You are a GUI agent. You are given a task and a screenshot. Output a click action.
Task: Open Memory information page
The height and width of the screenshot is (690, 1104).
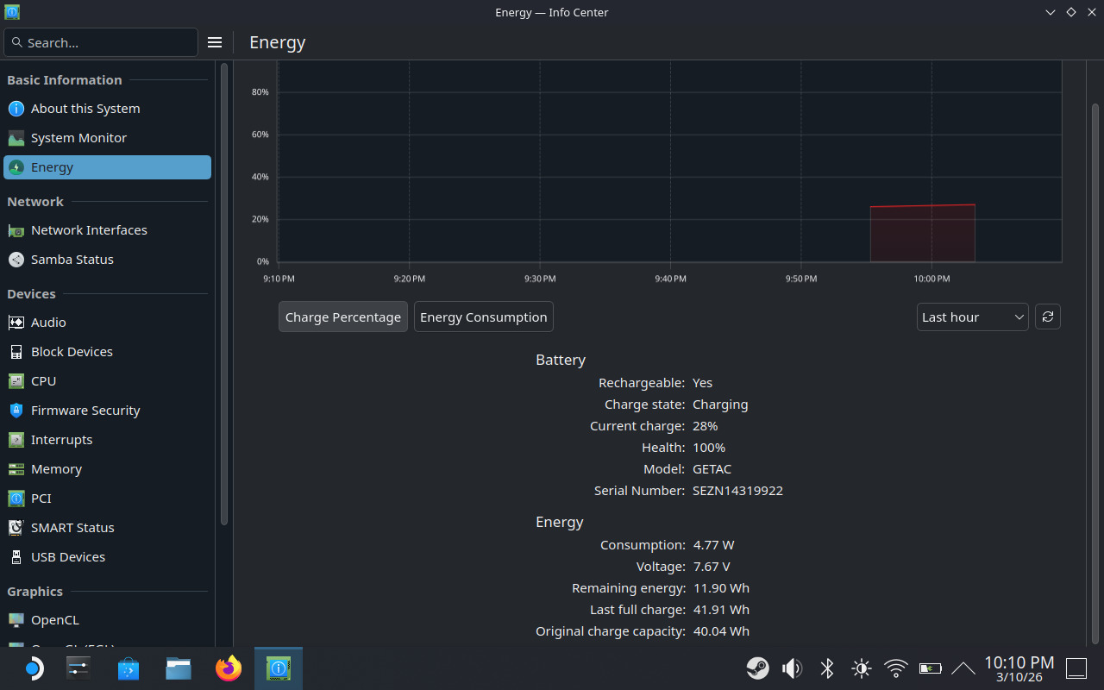[x=107, y=469]
